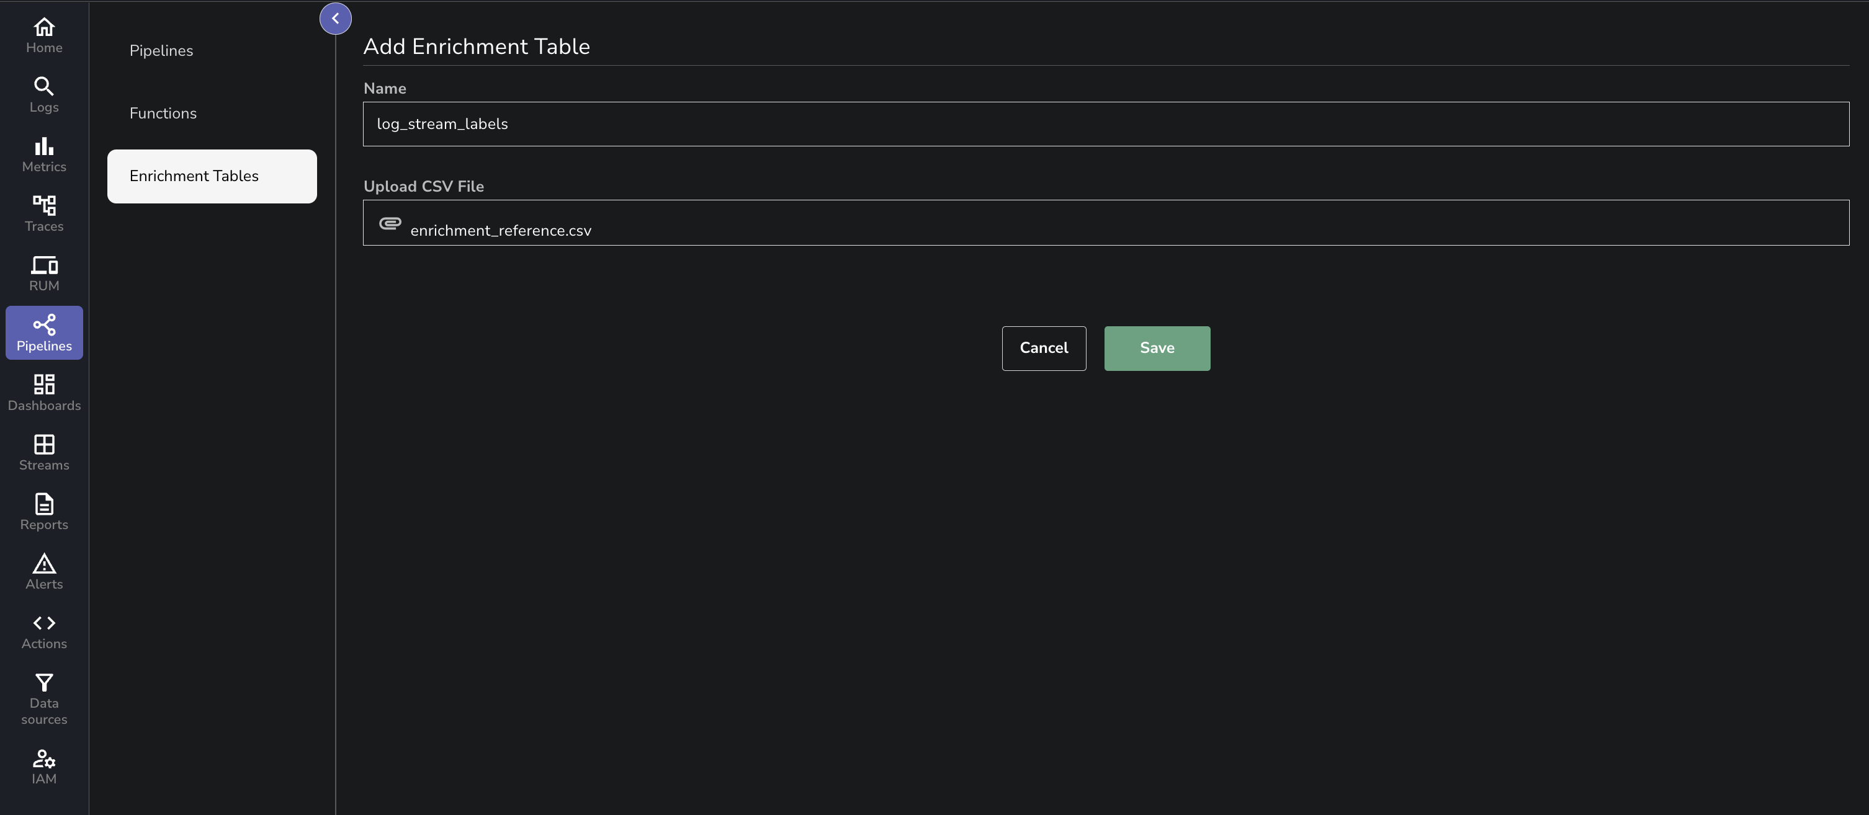Switch to the Functions tab
1869x815 pixels.
(163, 113)
